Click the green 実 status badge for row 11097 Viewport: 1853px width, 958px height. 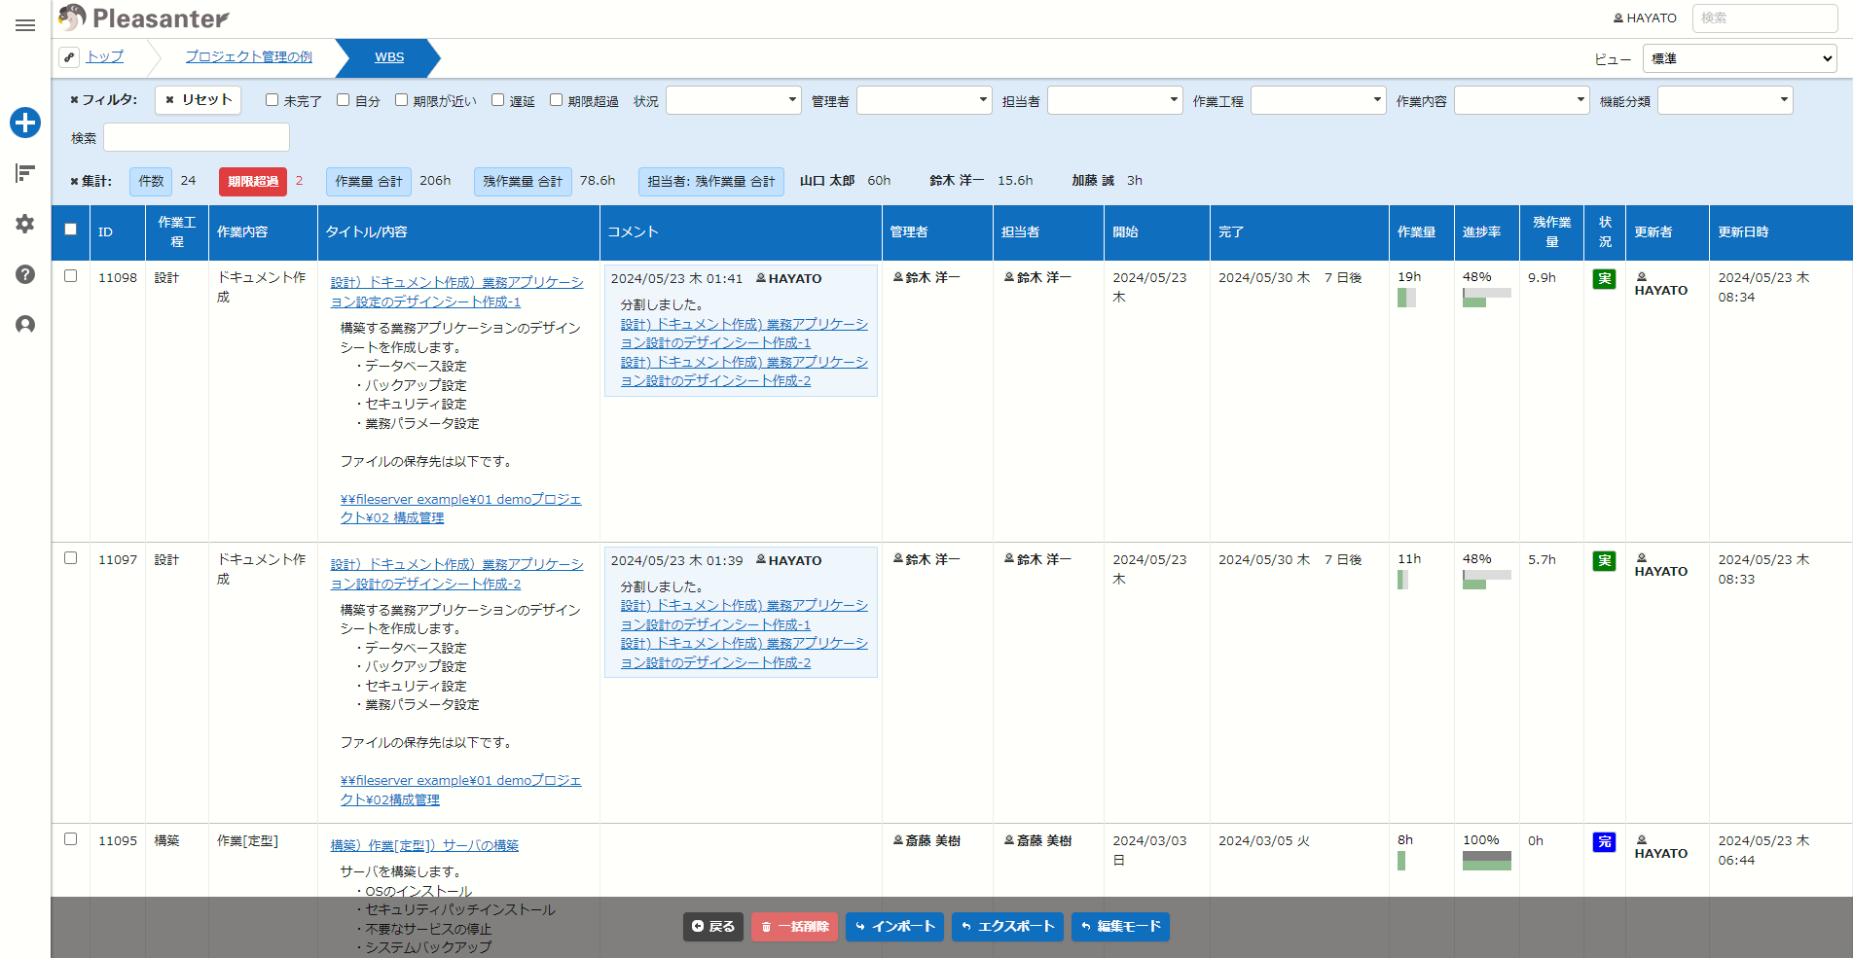point(1604,561)
